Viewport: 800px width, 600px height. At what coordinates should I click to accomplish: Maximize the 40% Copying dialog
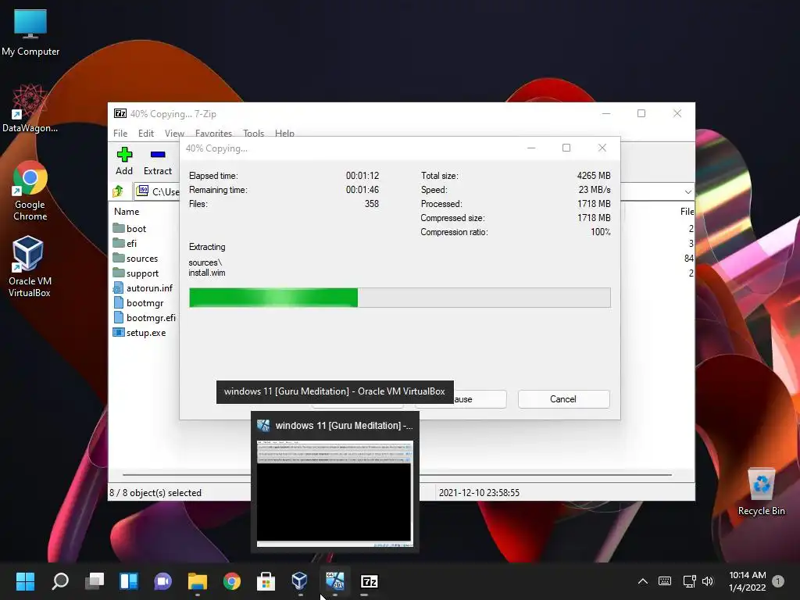[x=566, y=148]
